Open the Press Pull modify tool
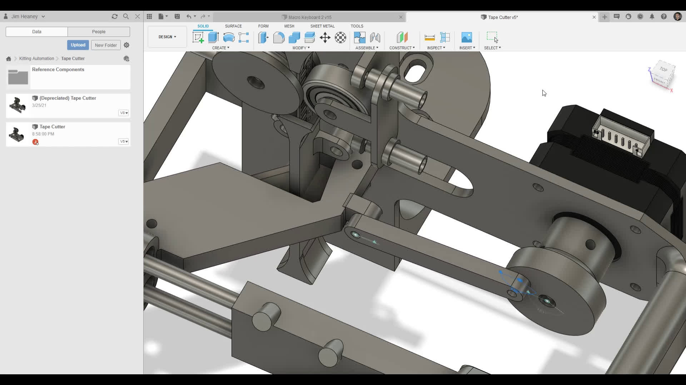Screen dimensions: 686x385 coord(263,37)
